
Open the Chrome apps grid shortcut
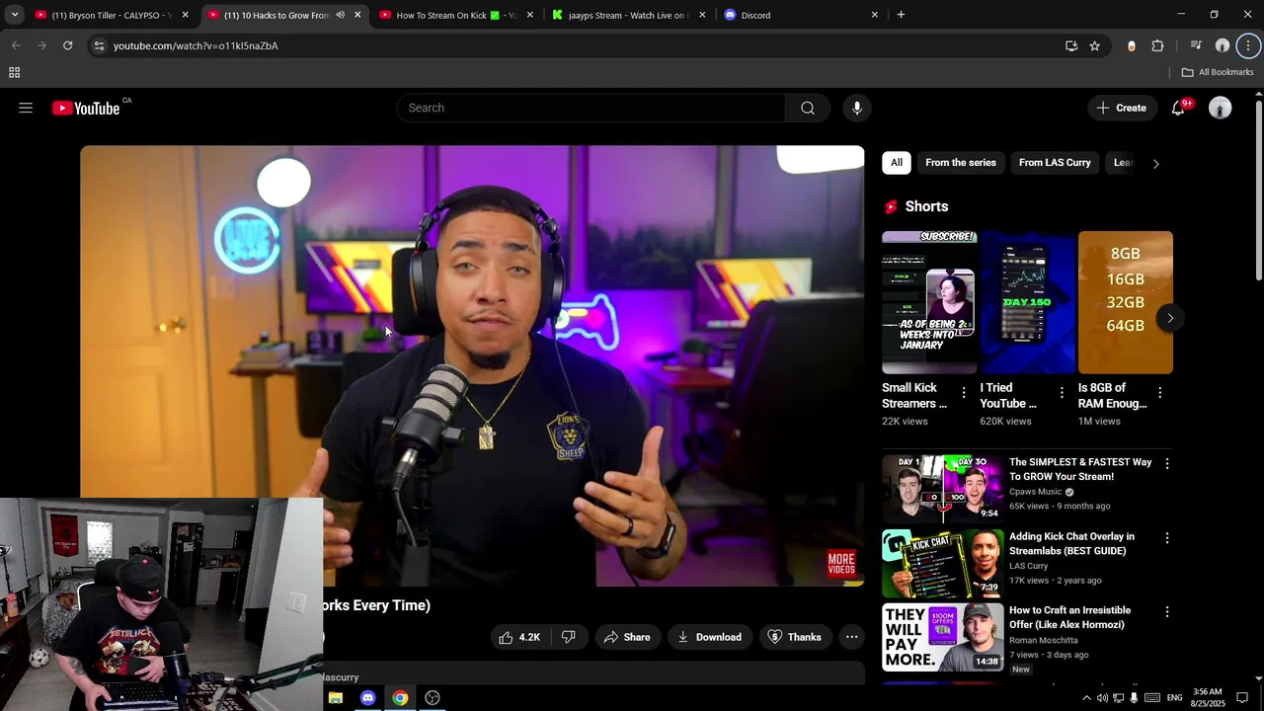[x=14, y=72]
